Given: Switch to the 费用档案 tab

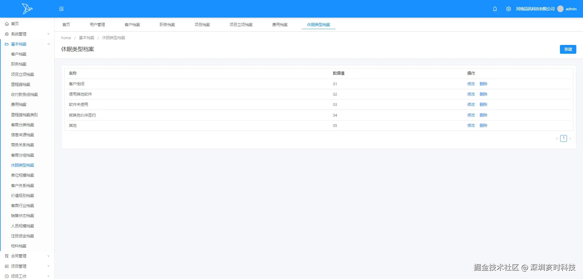Looking at the screenshot, I should click(x=280, y=25).
